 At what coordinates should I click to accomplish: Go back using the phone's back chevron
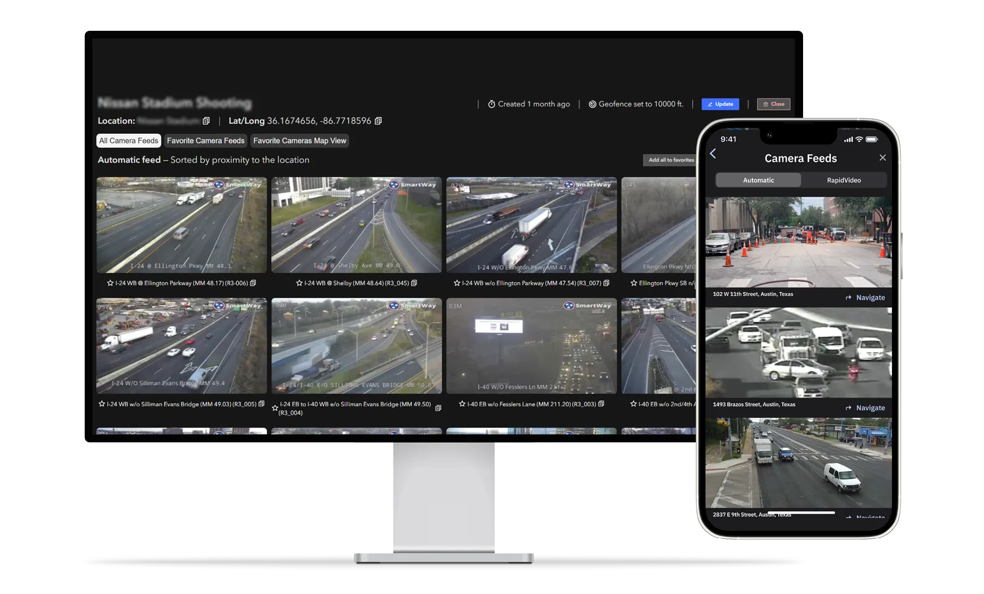[713, 154]
